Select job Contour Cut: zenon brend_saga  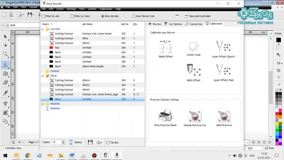point(93,94)
